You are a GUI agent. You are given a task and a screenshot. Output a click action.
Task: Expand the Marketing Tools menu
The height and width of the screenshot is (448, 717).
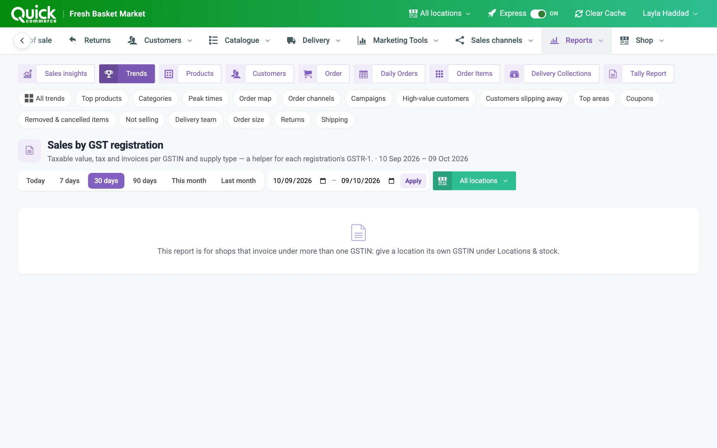coord(398,40)
